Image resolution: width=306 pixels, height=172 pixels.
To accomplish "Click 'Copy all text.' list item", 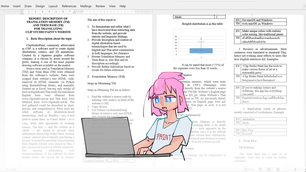I will [x=99, y=107].
